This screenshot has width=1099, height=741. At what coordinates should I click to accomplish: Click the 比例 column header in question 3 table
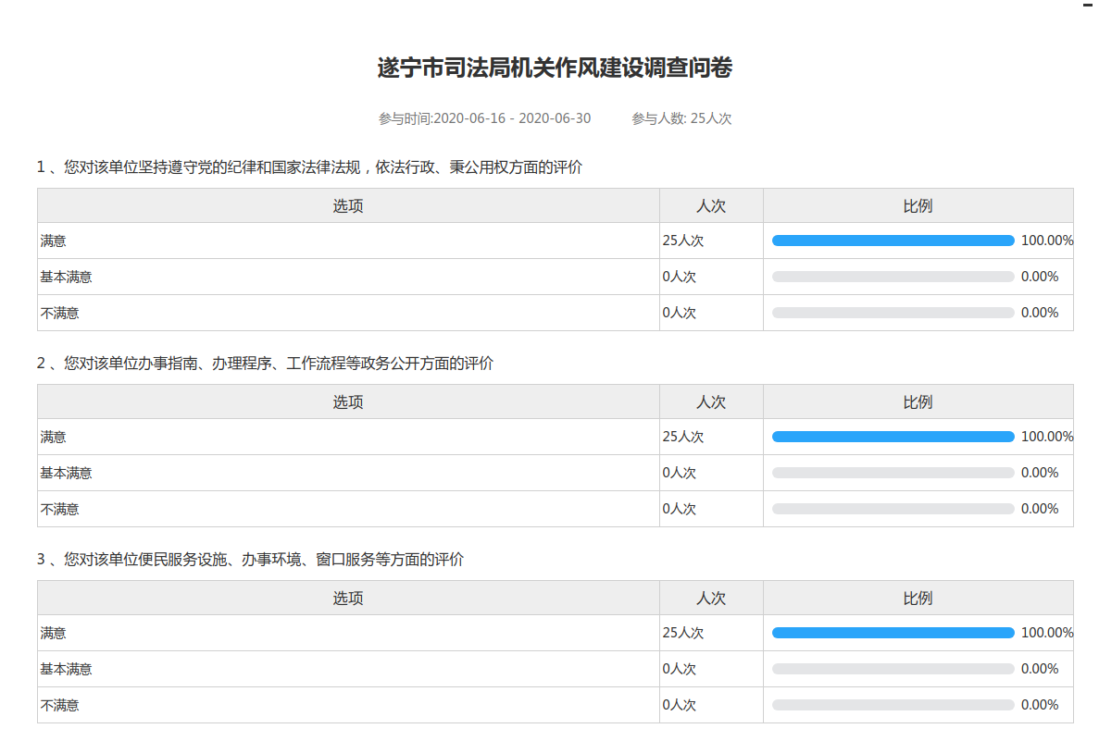click(918, 598)
